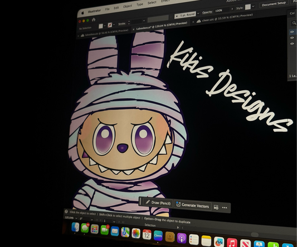The width and height of the screenshot is (297, 247).
Task: Click the fill color swatch in control bar
Action: click(x=100, y=26)
